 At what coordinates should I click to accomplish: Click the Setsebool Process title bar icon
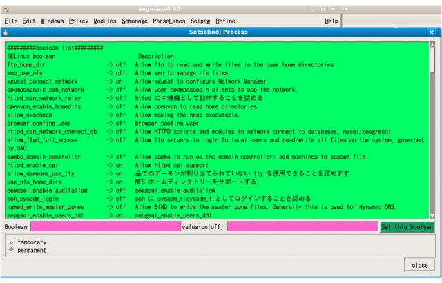pos(6,32)
